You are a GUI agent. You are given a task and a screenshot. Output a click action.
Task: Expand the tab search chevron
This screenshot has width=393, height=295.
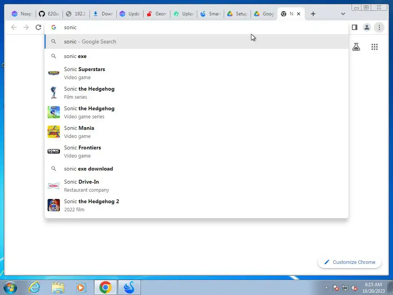pos(343,14)
